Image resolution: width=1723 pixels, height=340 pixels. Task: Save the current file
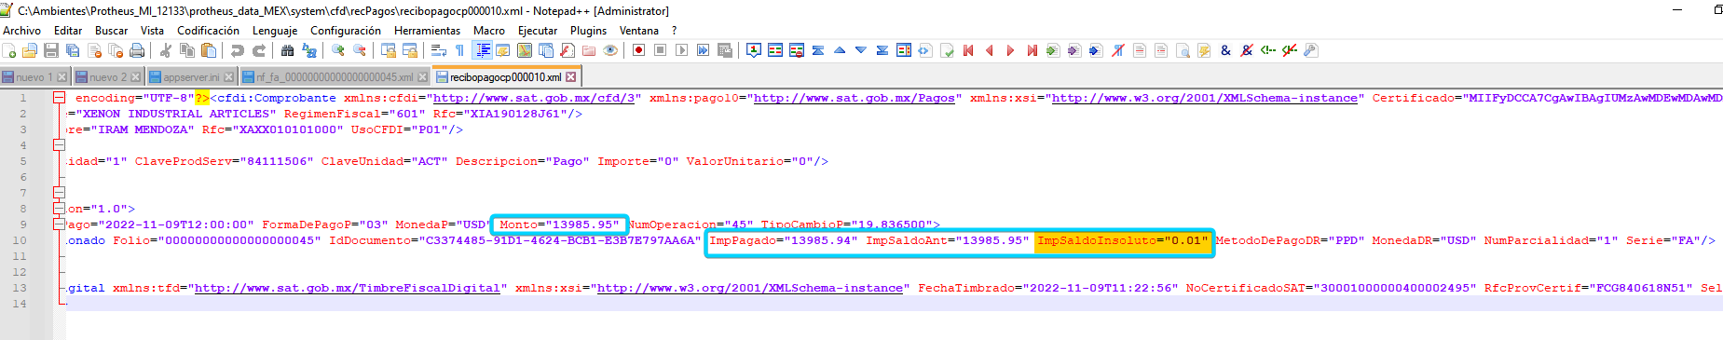pos(51,50)
